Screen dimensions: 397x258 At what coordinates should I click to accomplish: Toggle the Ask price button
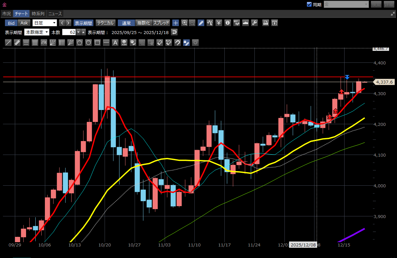[x=24, y=23]
